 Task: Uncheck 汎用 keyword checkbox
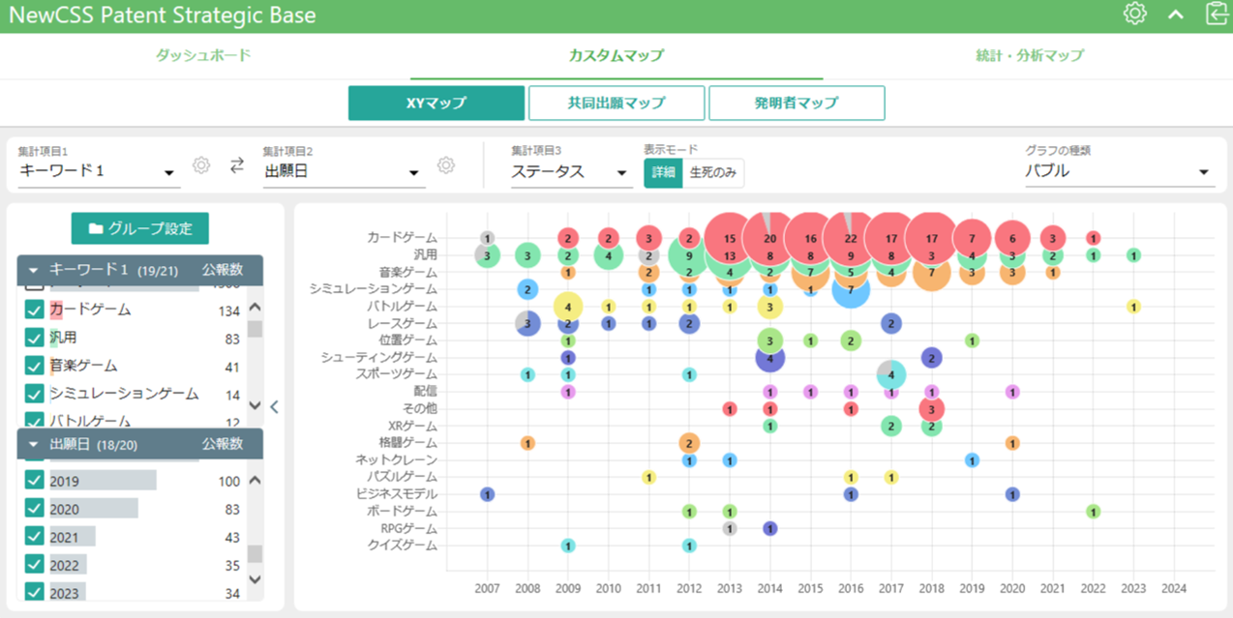coord(34,338)
